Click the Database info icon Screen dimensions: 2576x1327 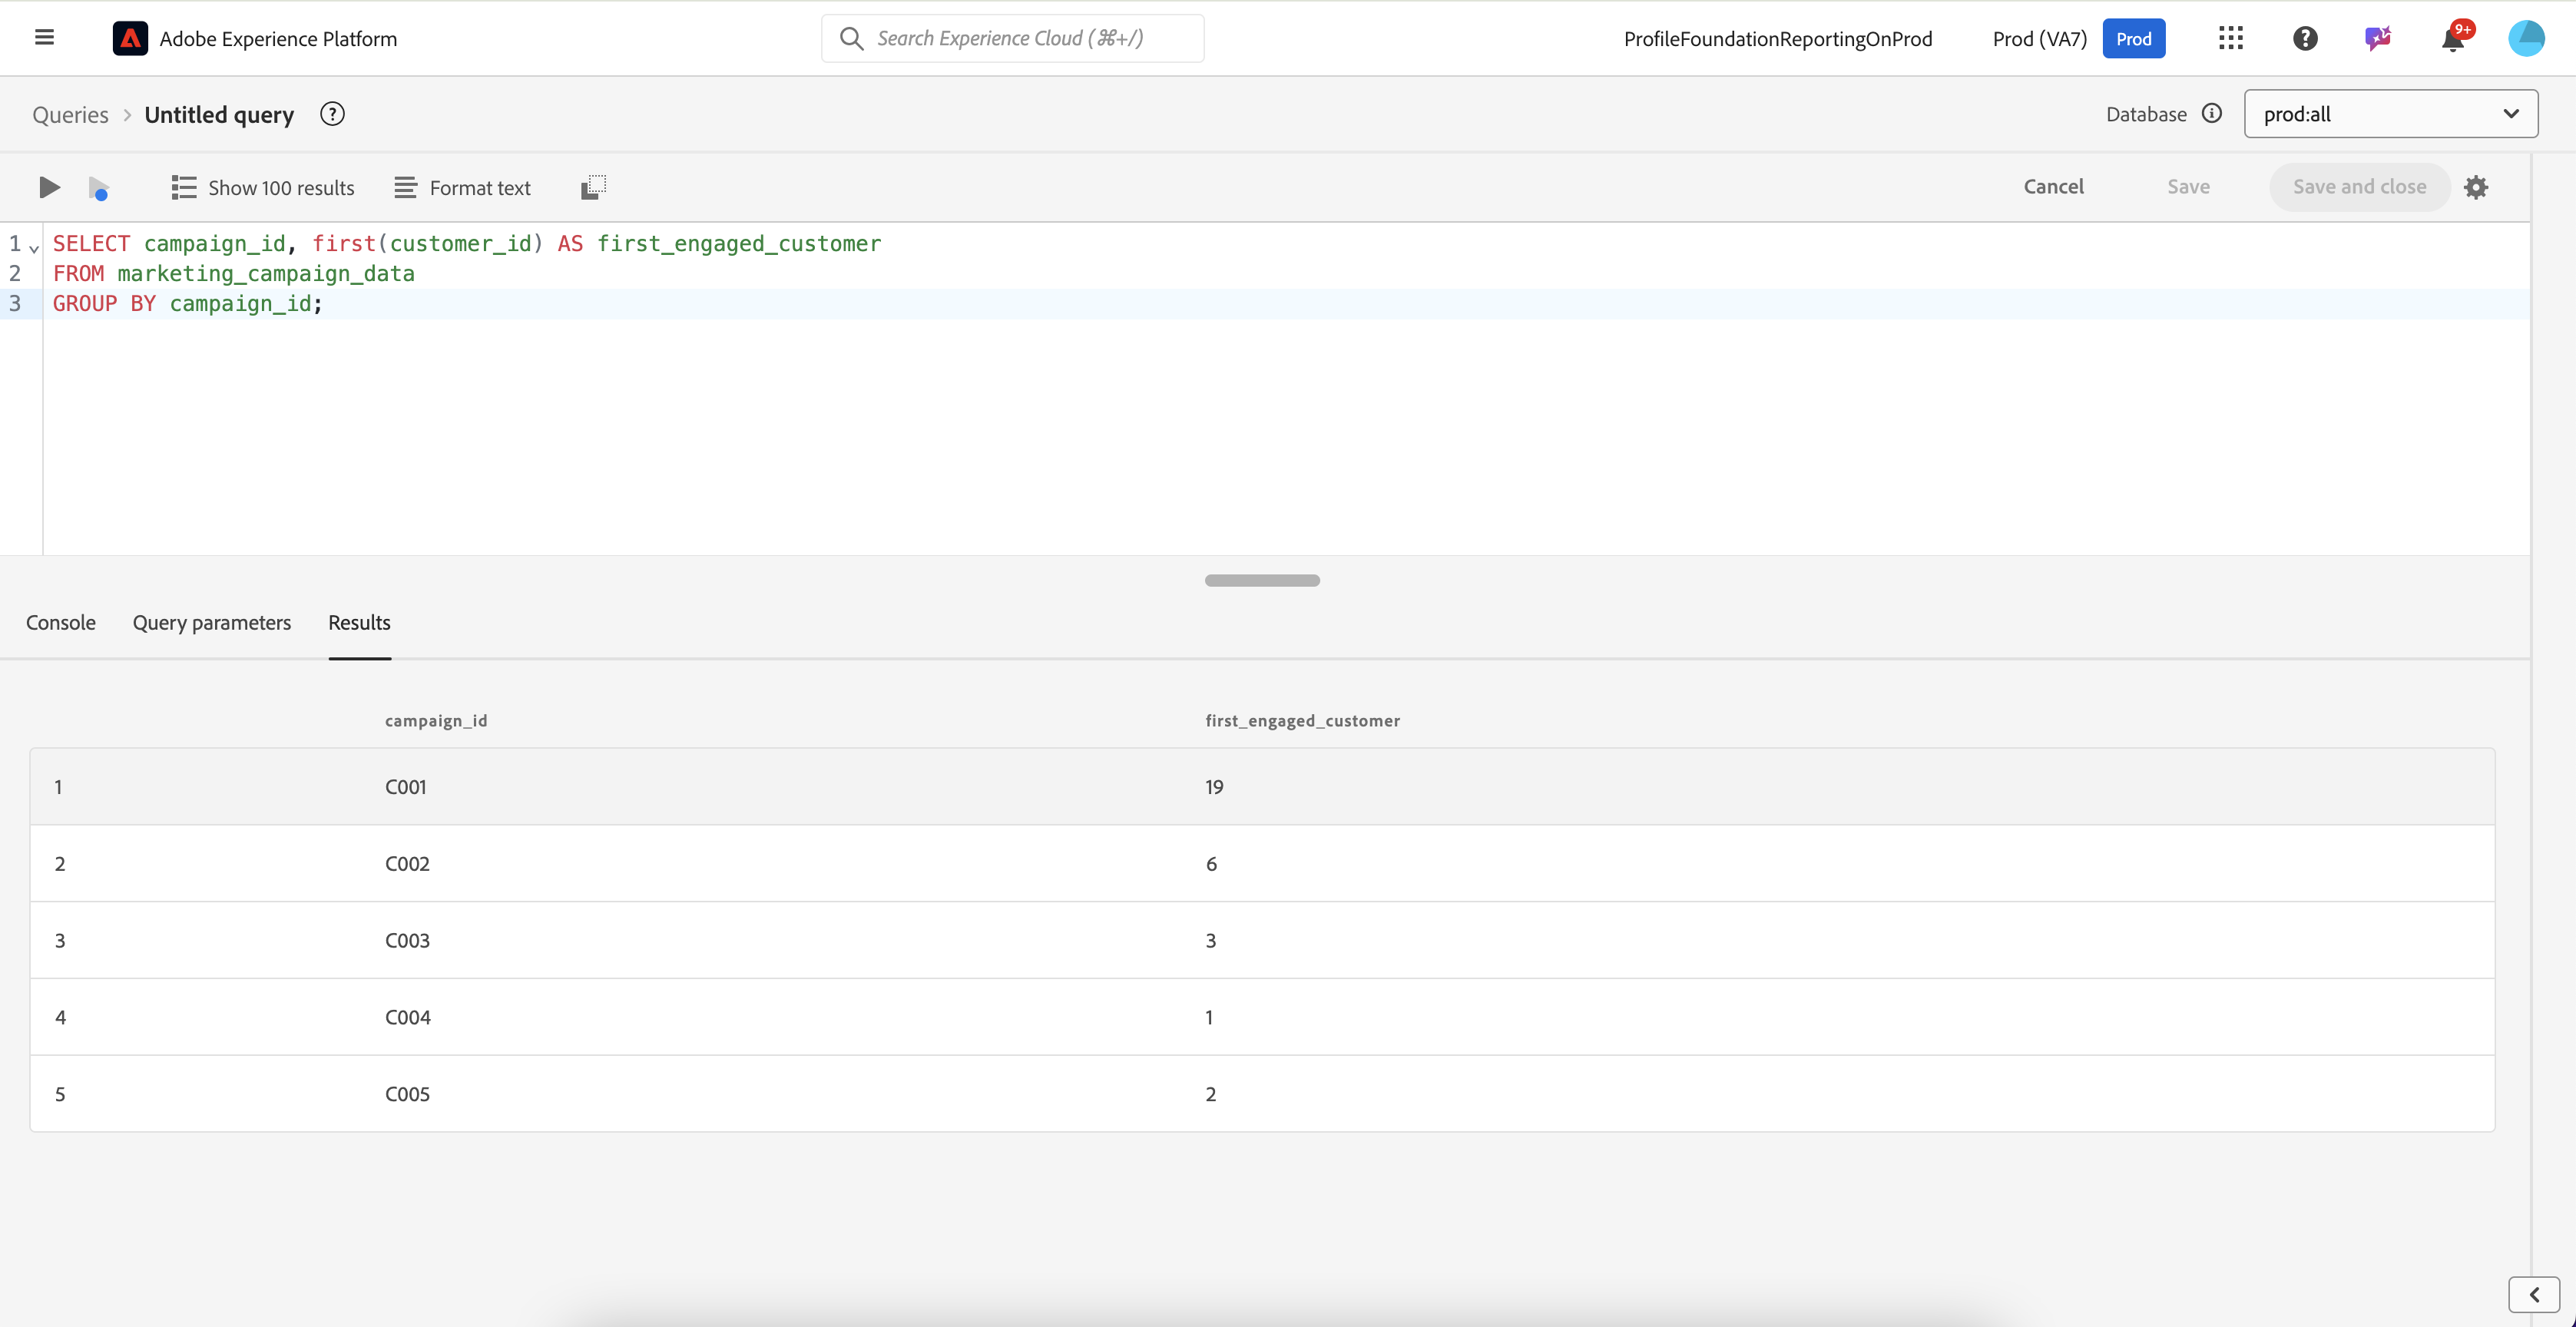[x=2212, y=113]
